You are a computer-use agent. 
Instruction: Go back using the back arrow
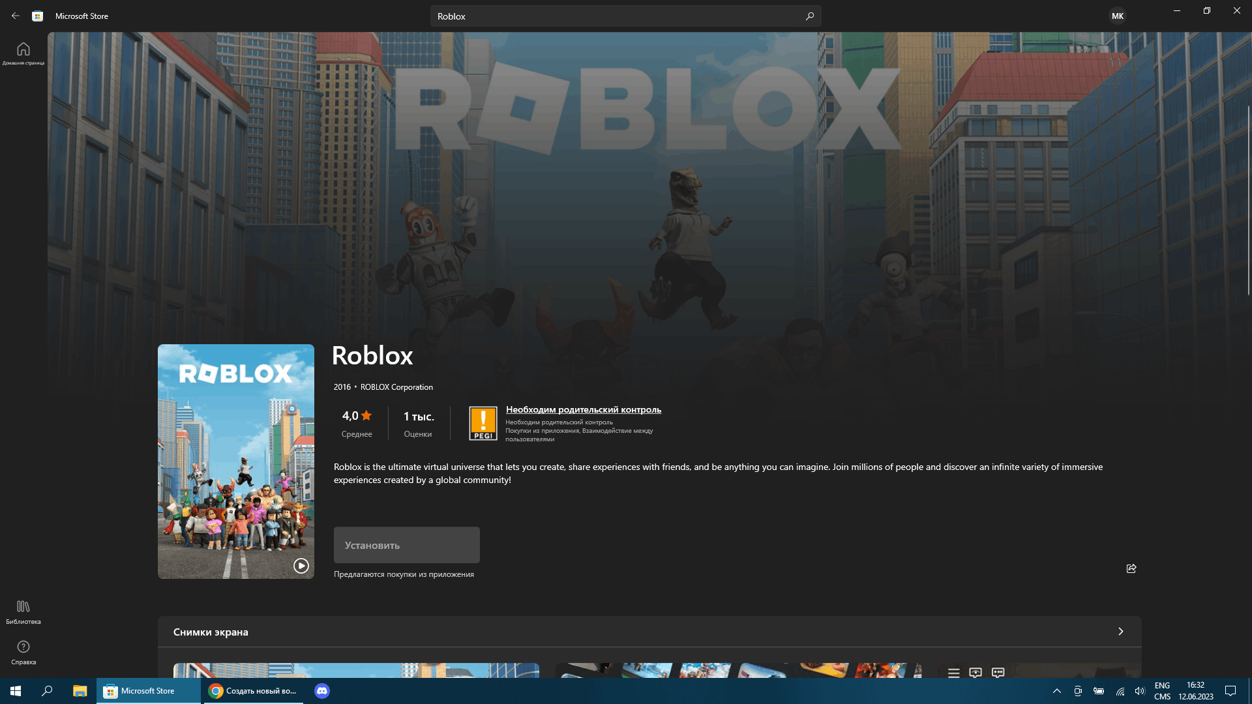[16, 16]
